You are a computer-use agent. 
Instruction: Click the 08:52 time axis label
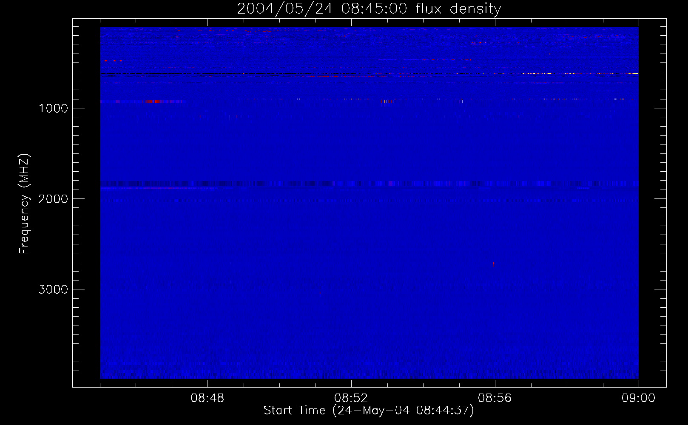[x=351, y=398]
